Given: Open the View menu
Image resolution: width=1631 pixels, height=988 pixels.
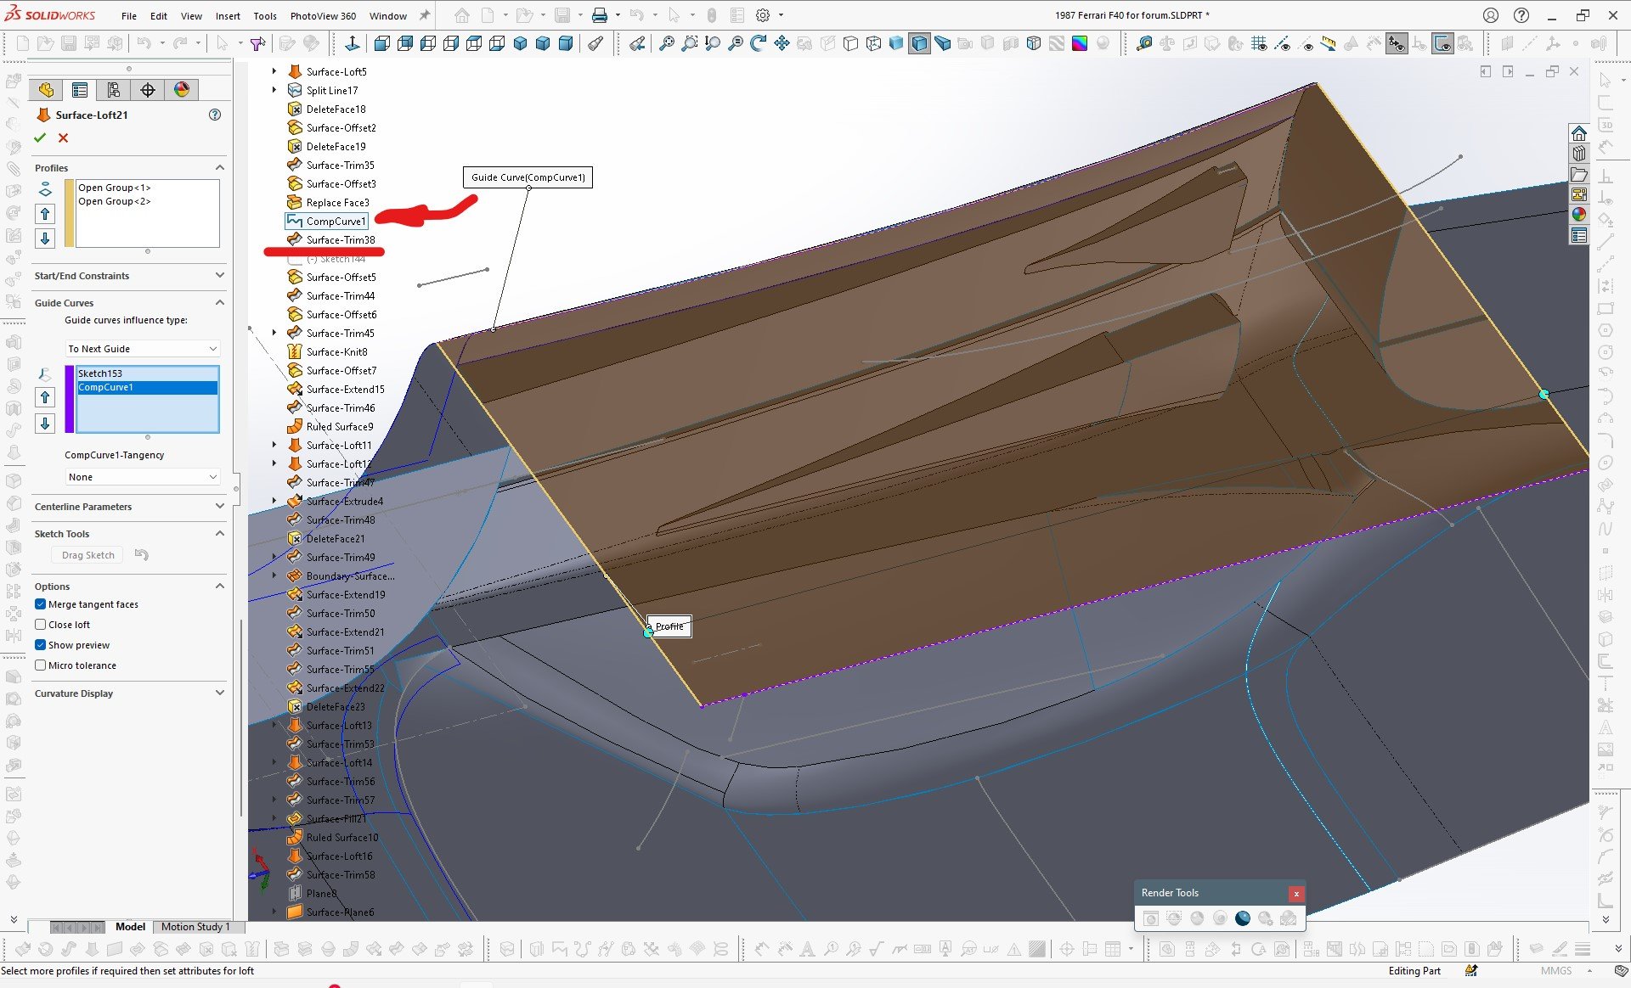Looking at the screenshot, I should tap(191, 16).
